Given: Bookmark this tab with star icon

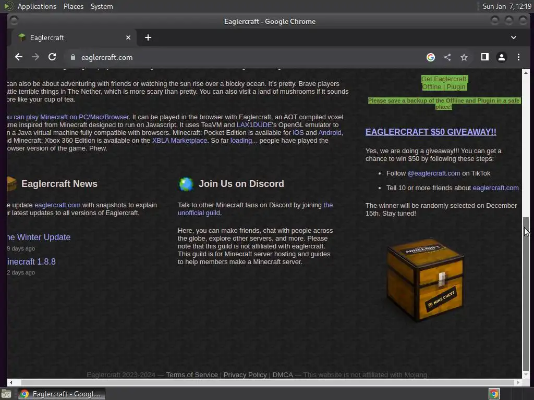Looking at the screenshot, I should coord(464,57).
